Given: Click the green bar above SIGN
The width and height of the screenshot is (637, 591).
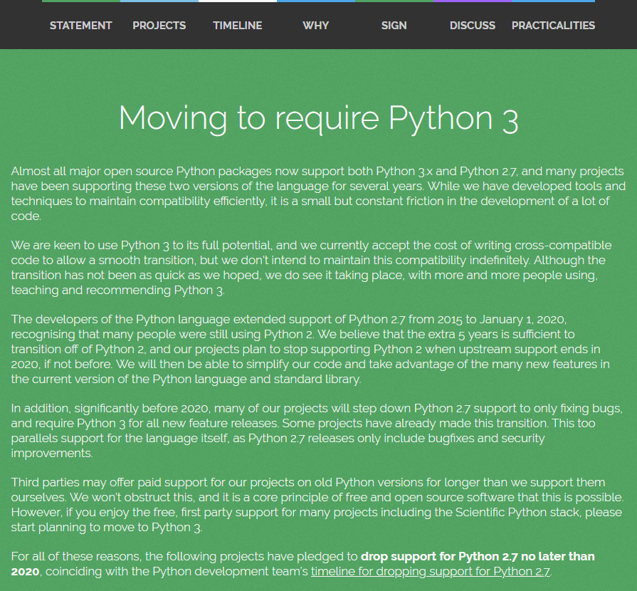Looking at the screenshot, I should pos(394,2).
